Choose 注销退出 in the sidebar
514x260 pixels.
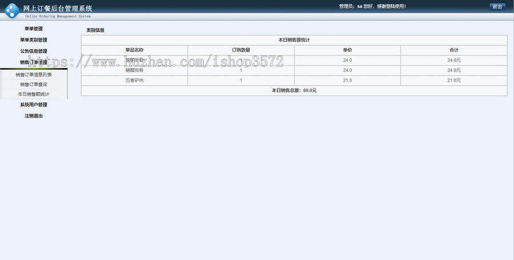pos(34,116)
